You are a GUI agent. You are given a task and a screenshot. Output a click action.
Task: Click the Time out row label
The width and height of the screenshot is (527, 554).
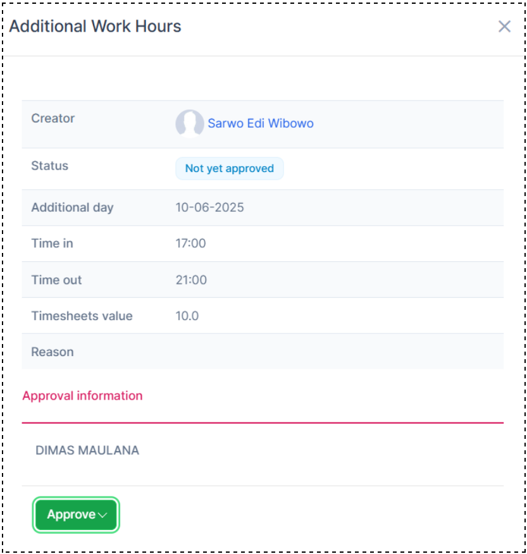(57, 280)
